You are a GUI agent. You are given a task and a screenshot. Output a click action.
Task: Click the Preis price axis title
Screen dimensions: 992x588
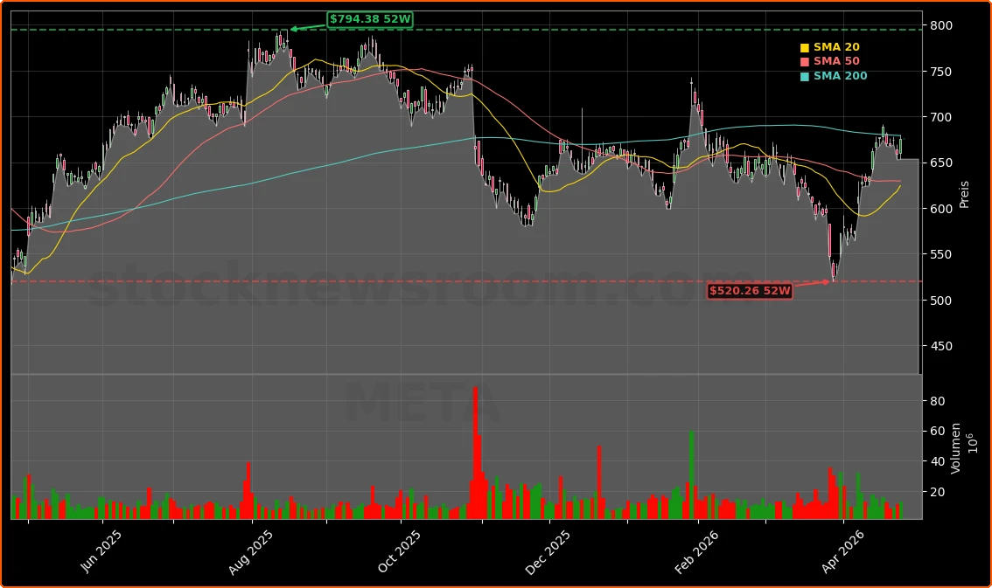pyautogui.click(x=964, y=193)
